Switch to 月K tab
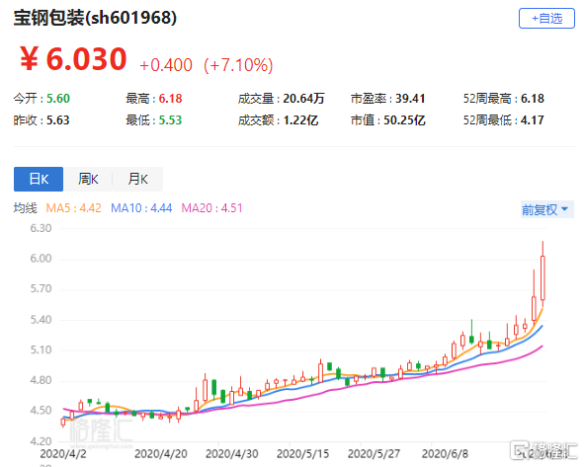The height and width of the screenshot is (467, 584). pos(137,179)
